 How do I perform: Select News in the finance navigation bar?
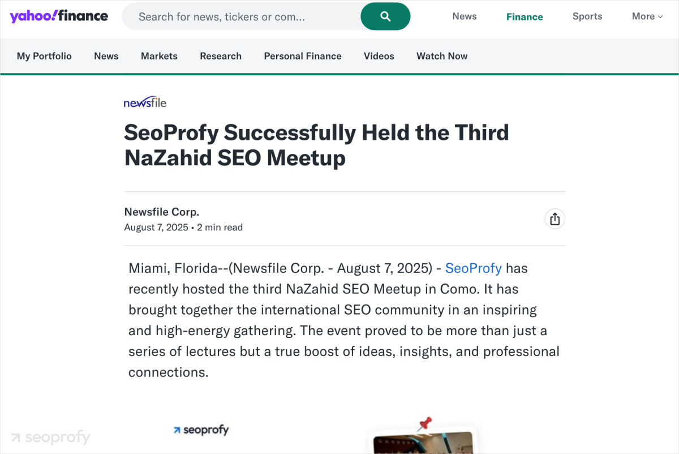(106, 56)
